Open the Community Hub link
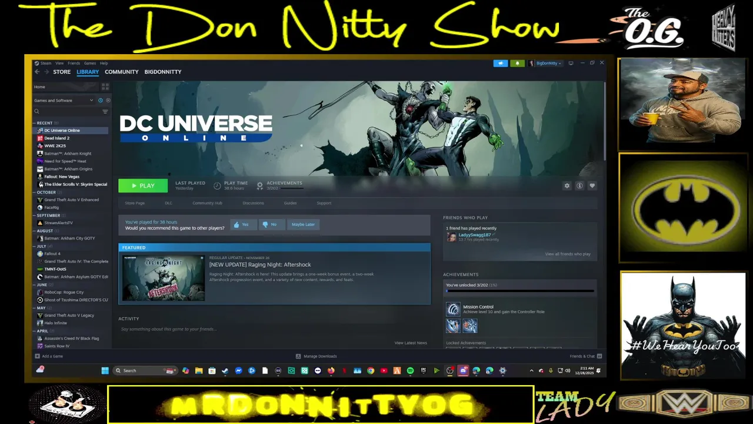 point(207,203)
